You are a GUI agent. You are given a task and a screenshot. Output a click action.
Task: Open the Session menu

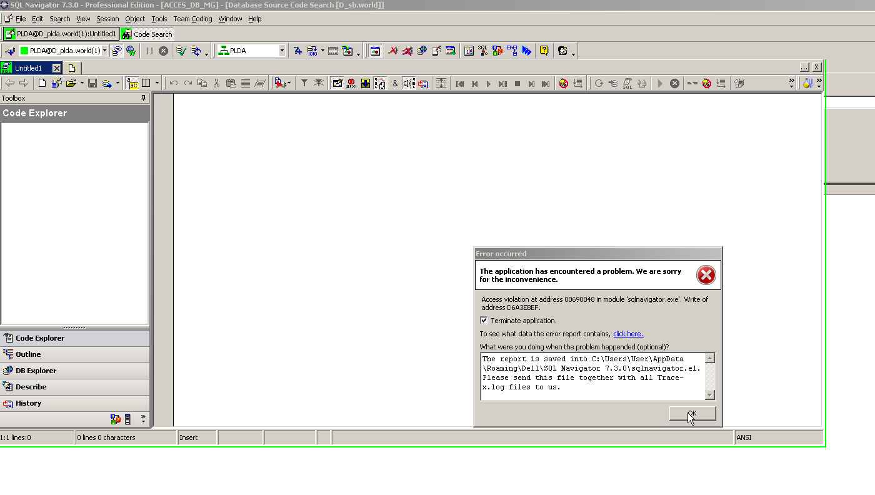107,19
